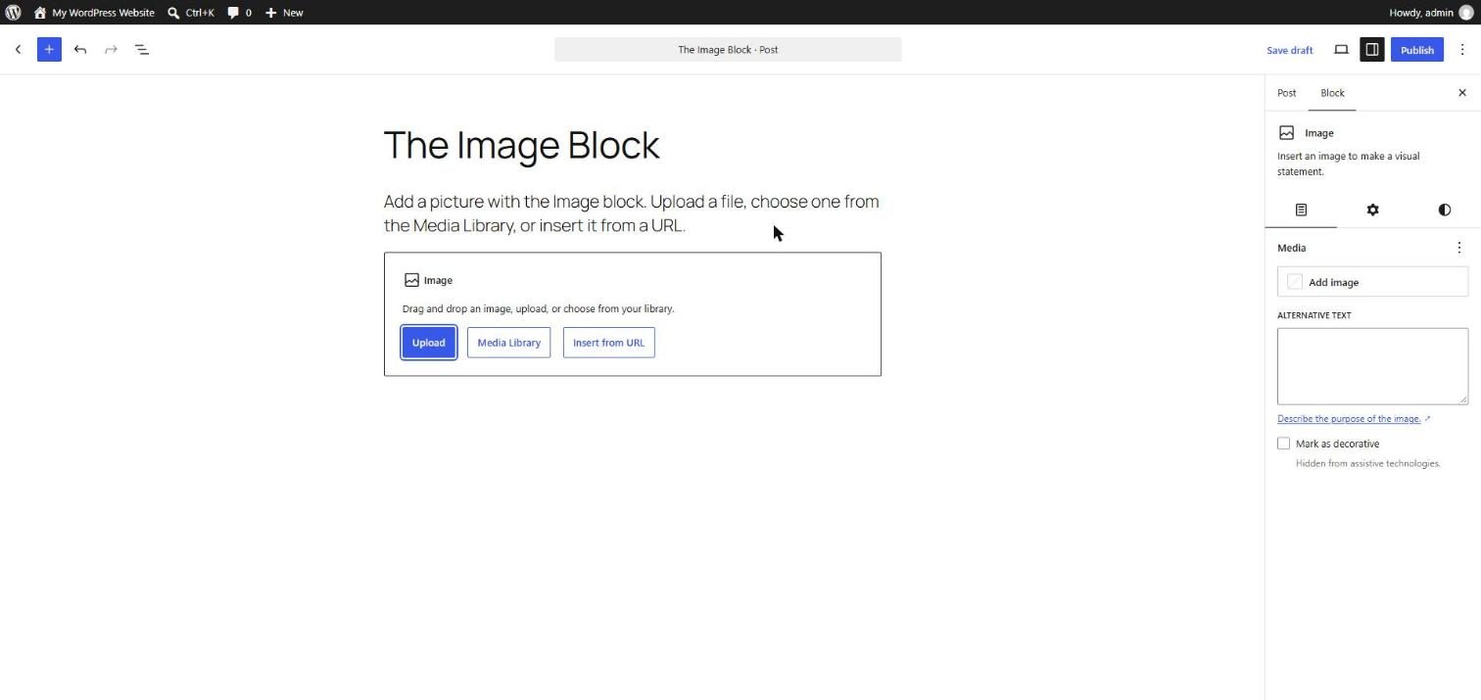Click the Hidden from assistive technologies text

pos(1367,463)
